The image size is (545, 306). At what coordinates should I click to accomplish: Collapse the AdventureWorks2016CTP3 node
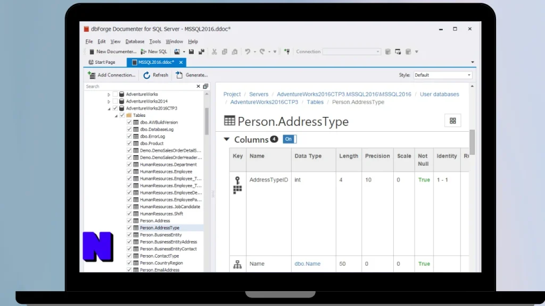click(109, 108)
